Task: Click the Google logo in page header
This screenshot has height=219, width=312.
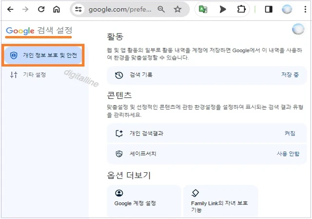Action: [x=20, y=31]
